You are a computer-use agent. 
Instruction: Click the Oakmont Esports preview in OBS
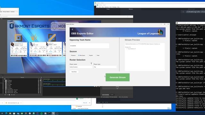tap(36, 47)
